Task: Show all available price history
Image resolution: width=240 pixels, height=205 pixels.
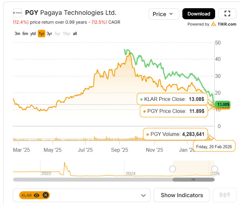Action: (x=75, y=33)
